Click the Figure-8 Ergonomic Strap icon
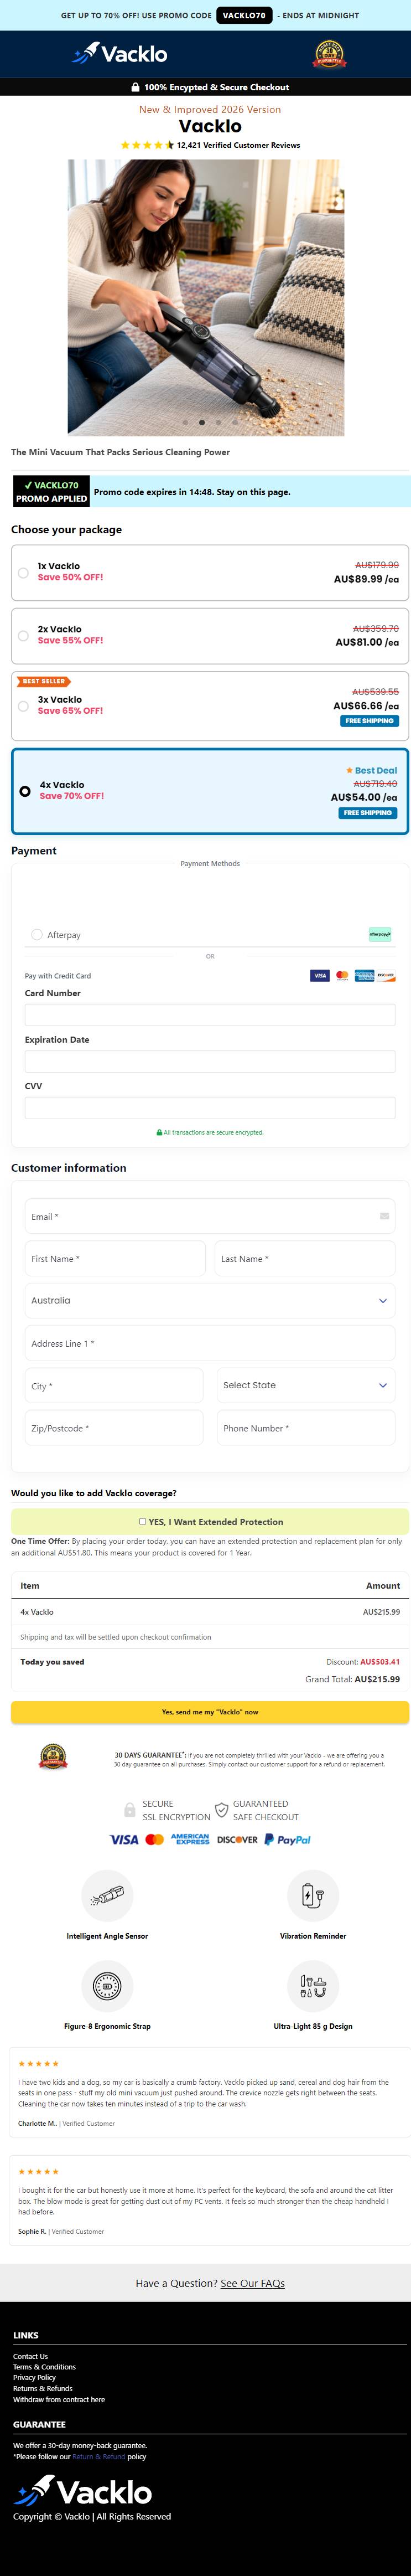Viewport: 411px width, 2576px height. [107, 1985]
